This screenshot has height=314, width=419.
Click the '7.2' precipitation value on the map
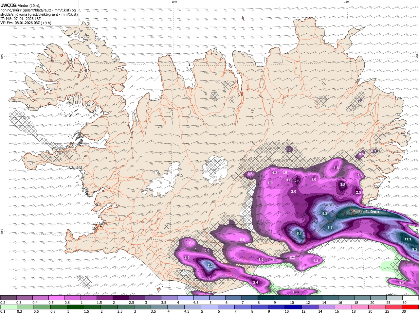tap(210, 266)
